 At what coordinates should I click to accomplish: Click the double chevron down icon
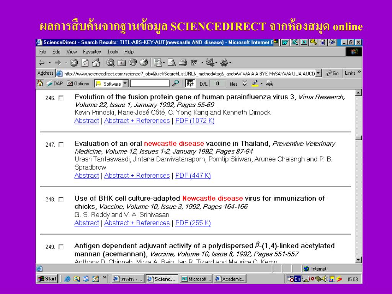pos(245,83)
